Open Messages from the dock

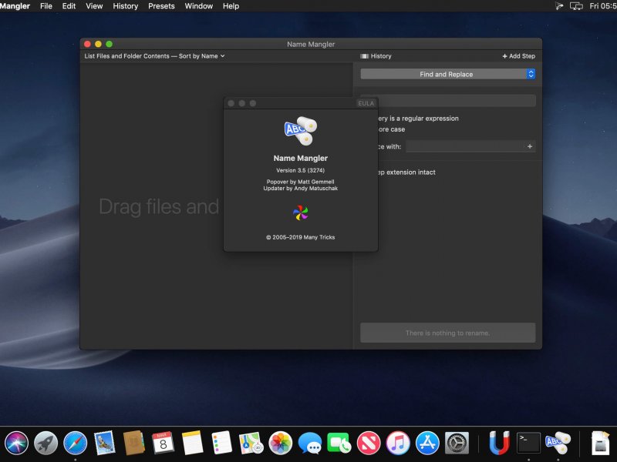pos(310,443)
